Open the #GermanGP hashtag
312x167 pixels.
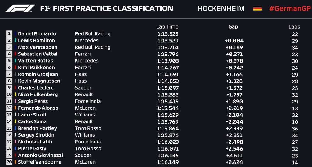click(290, 9)
